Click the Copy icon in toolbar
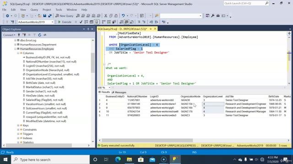The image size is (293, 164). (x=111, y=16)
